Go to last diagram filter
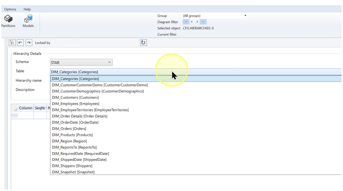The height and width of the screenshot is (191, 343). [203, 22]
